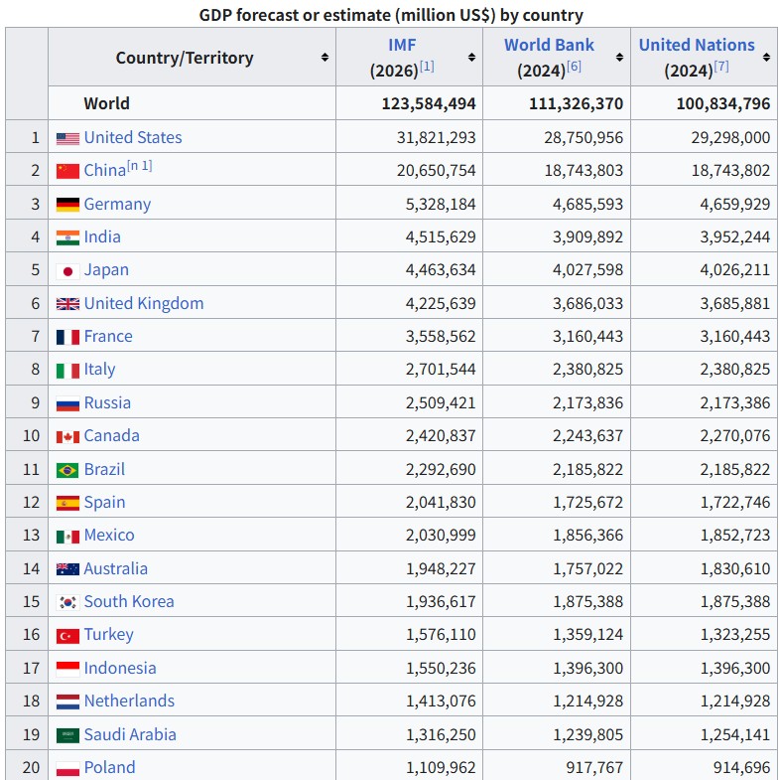Click the Canada flag icon
This screenshot has width=781, height=780.
67,436
